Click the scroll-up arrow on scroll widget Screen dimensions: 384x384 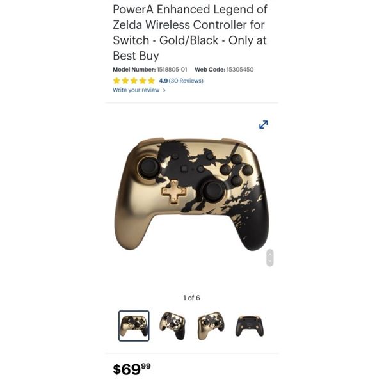269,255
